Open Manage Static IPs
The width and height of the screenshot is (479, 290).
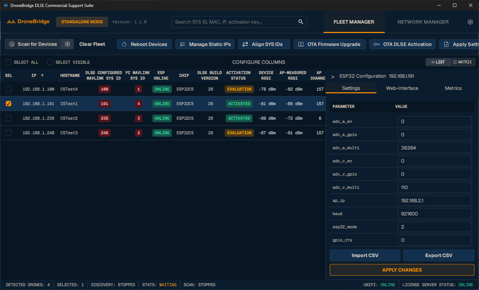(x=205, y=44)
